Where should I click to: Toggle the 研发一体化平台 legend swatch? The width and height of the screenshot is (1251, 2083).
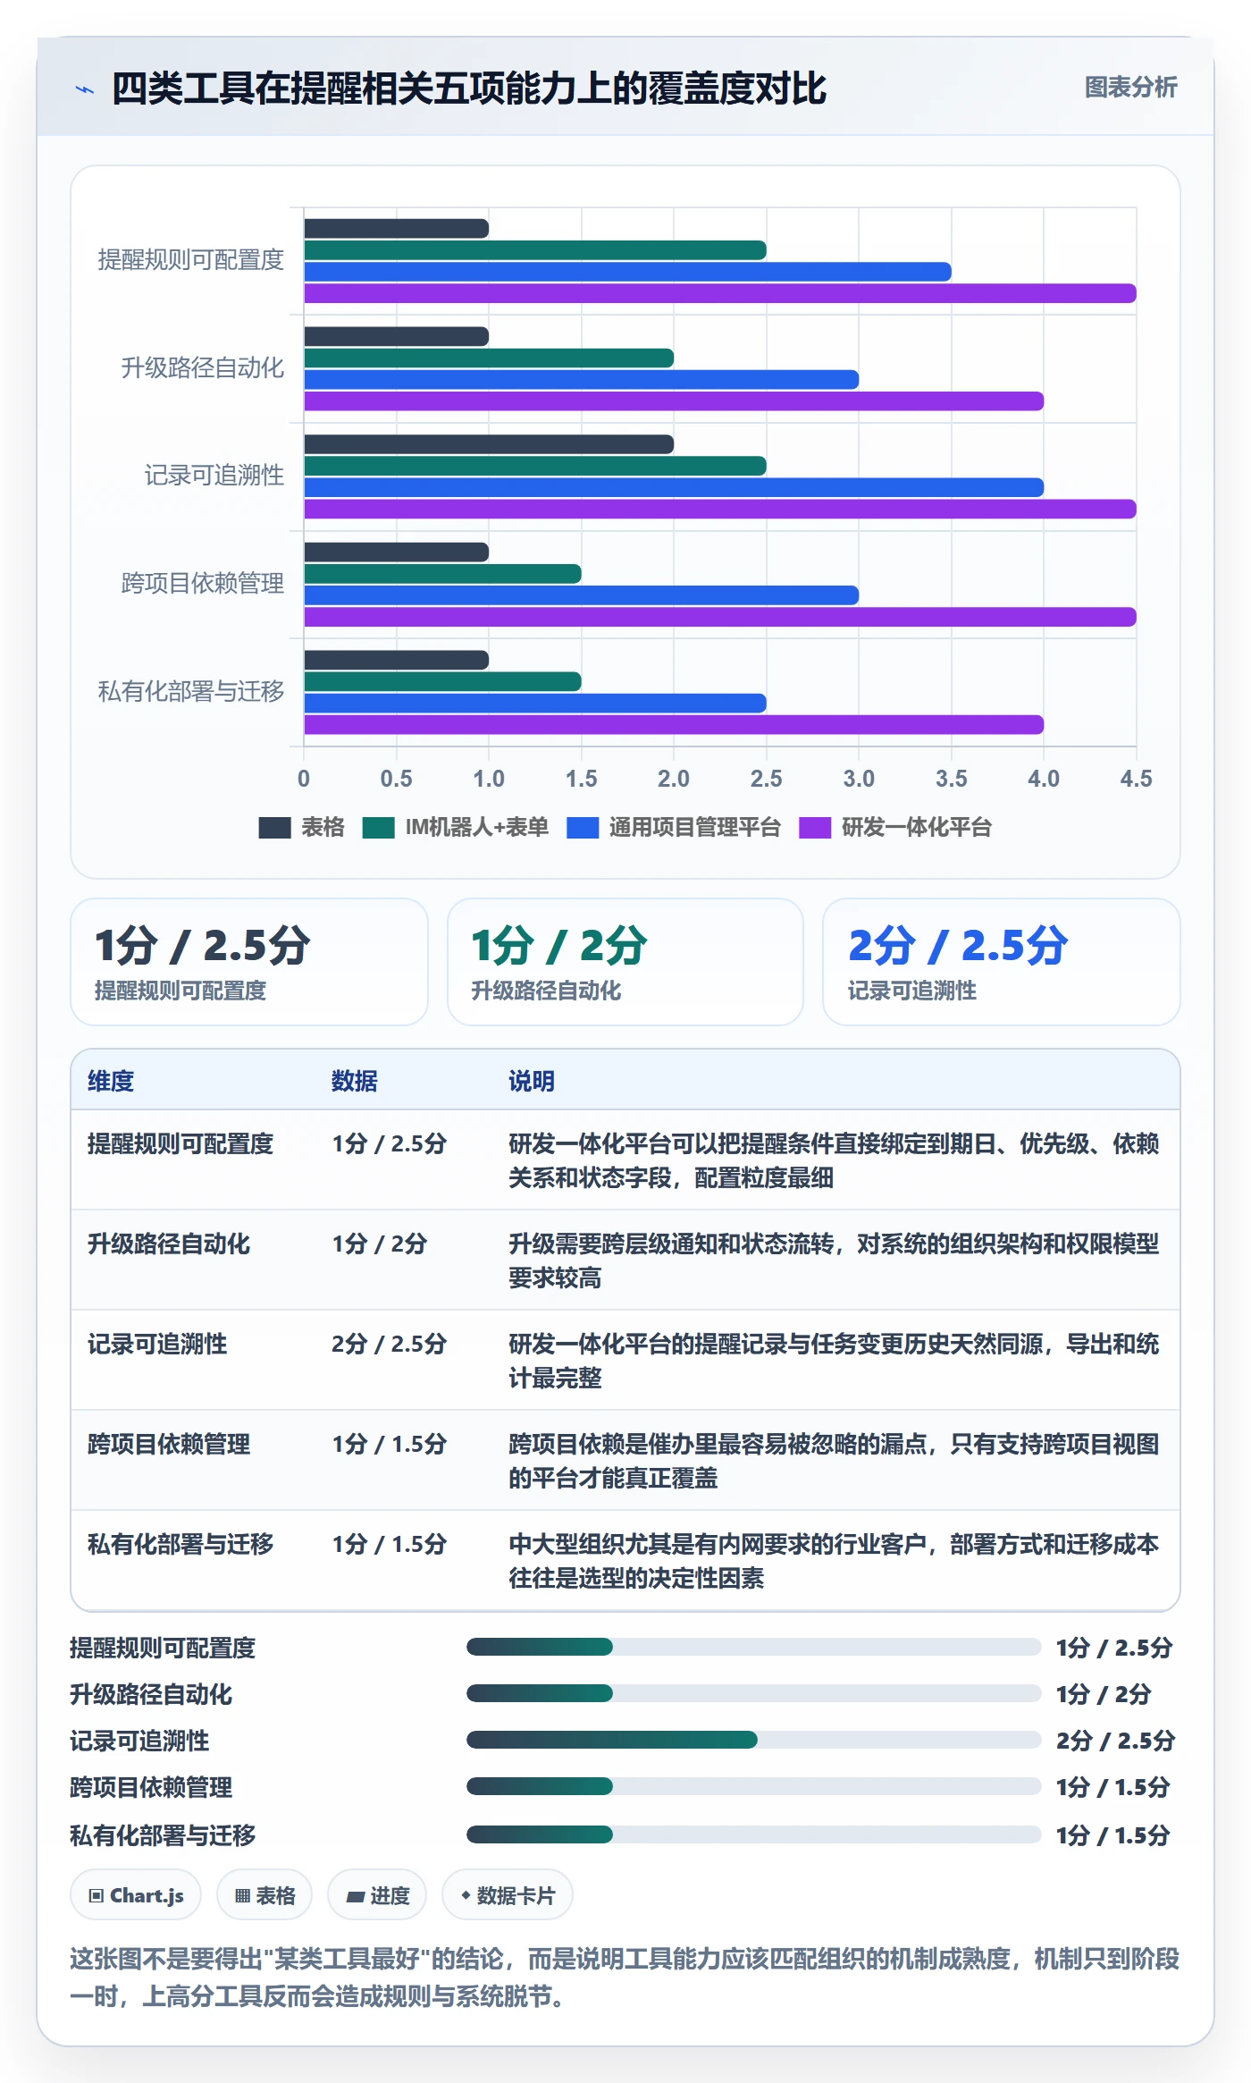(815, 828)
